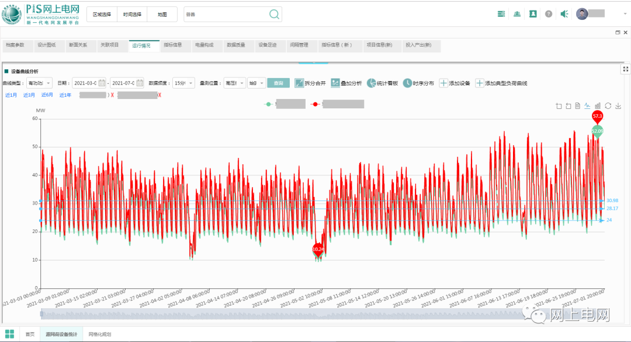Click the user avatar picture
The width and height of the screenshot is (631, 342).
[x=582, y=14]
